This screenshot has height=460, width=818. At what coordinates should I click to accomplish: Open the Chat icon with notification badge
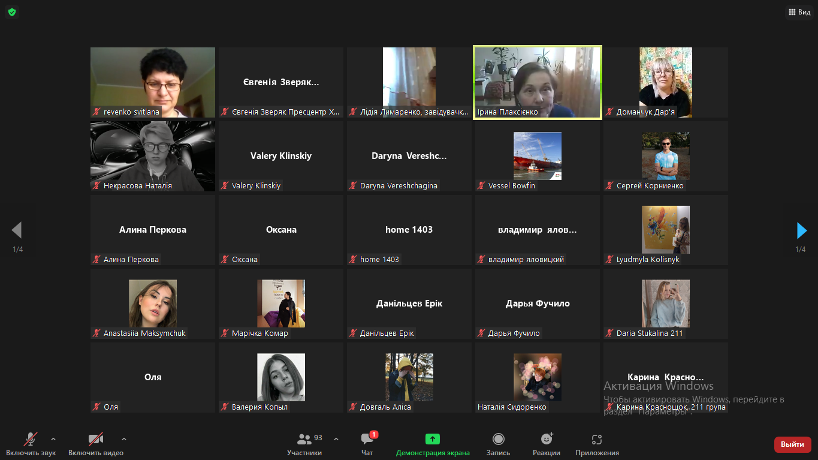367,438
